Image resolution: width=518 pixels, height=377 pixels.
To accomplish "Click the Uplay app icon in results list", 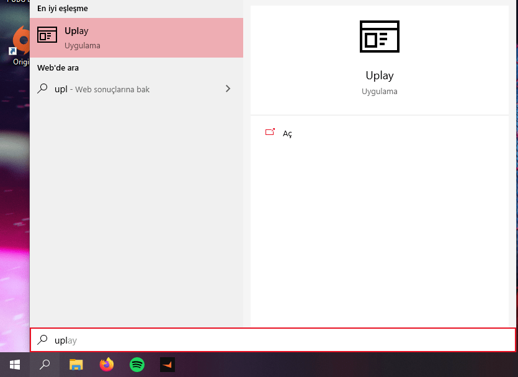I will (47, 35).
